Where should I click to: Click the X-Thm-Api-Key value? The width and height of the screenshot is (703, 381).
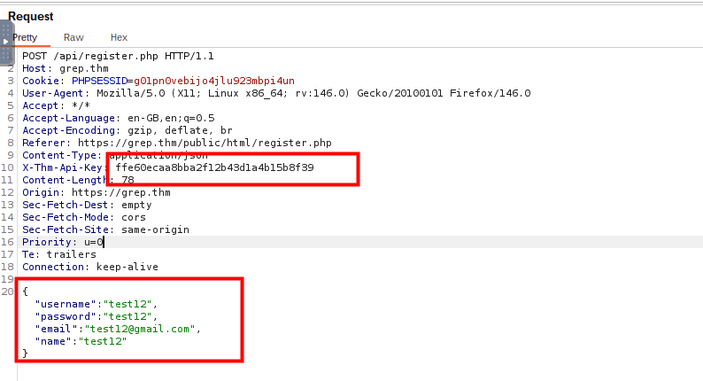[214, 167]
